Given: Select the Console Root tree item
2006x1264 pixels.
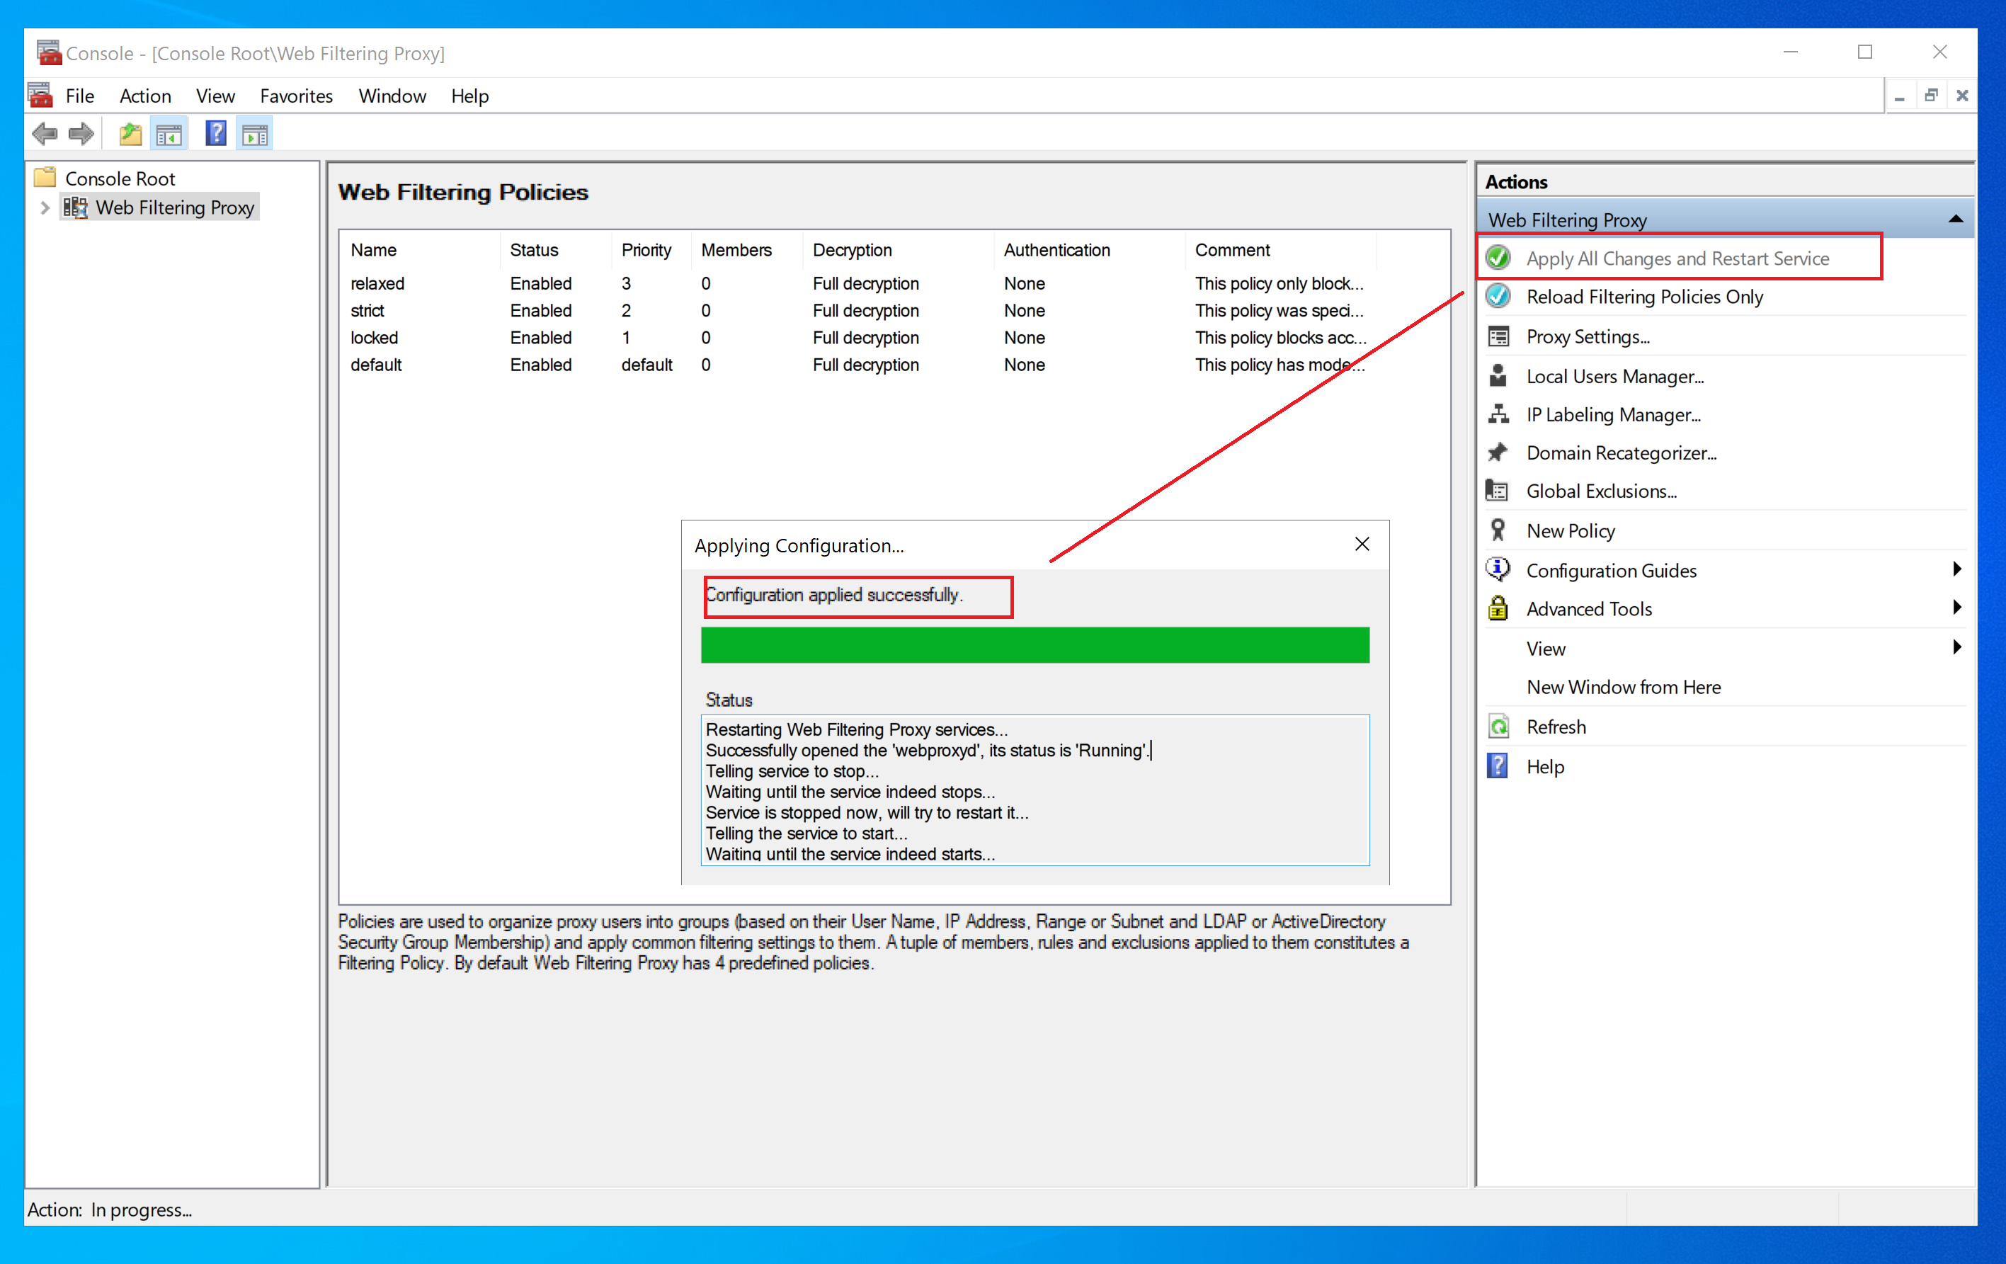Looking at the screenshot, I should pyautogui.click(x=120, y=178).
